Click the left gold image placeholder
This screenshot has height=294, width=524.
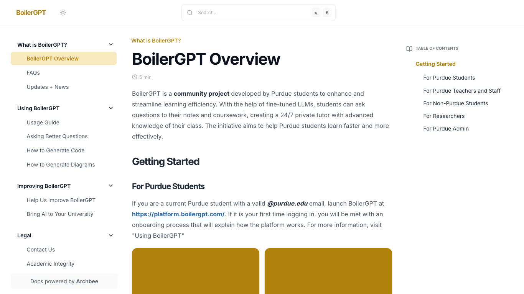click(x=195, y=271)
